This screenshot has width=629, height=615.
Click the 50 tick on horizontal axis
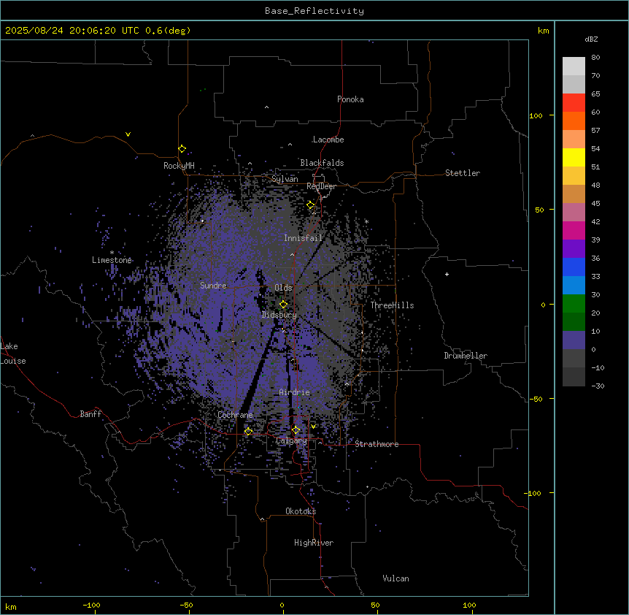375,605
